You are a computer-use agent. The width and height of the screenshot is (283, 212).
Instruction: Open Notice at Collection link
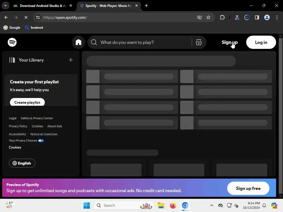44,134
